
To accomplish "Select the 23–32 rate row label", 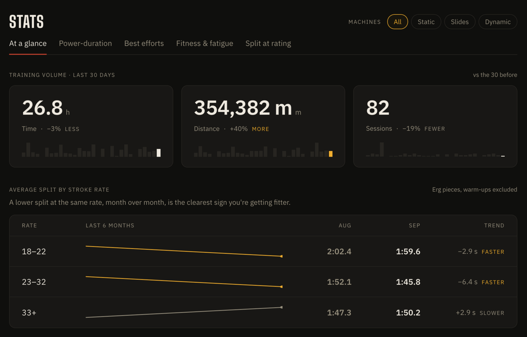I will pos(34,282).
